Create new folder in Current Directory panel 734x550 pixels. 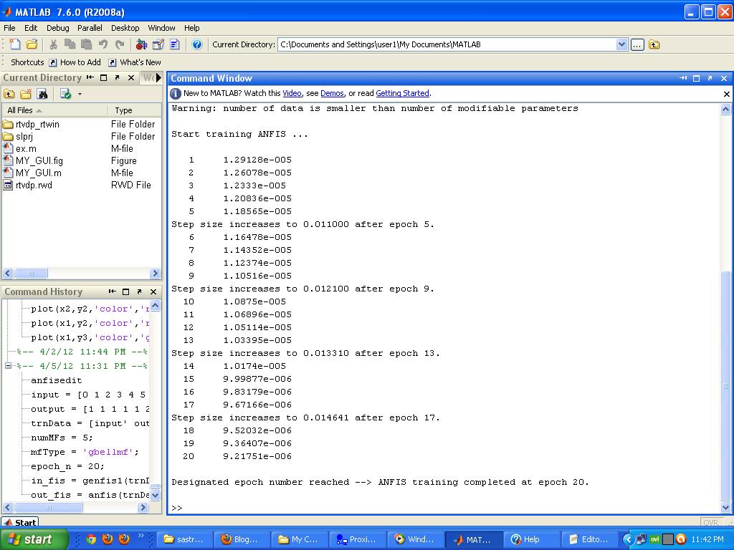point(26,94)
